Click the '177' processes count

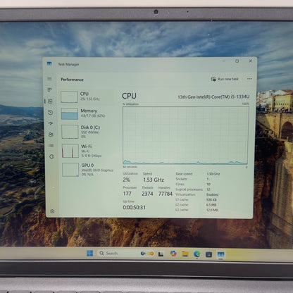click(x=127, y=194)
